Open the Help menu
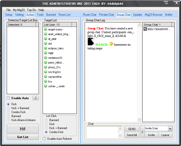 click(41, 10)
